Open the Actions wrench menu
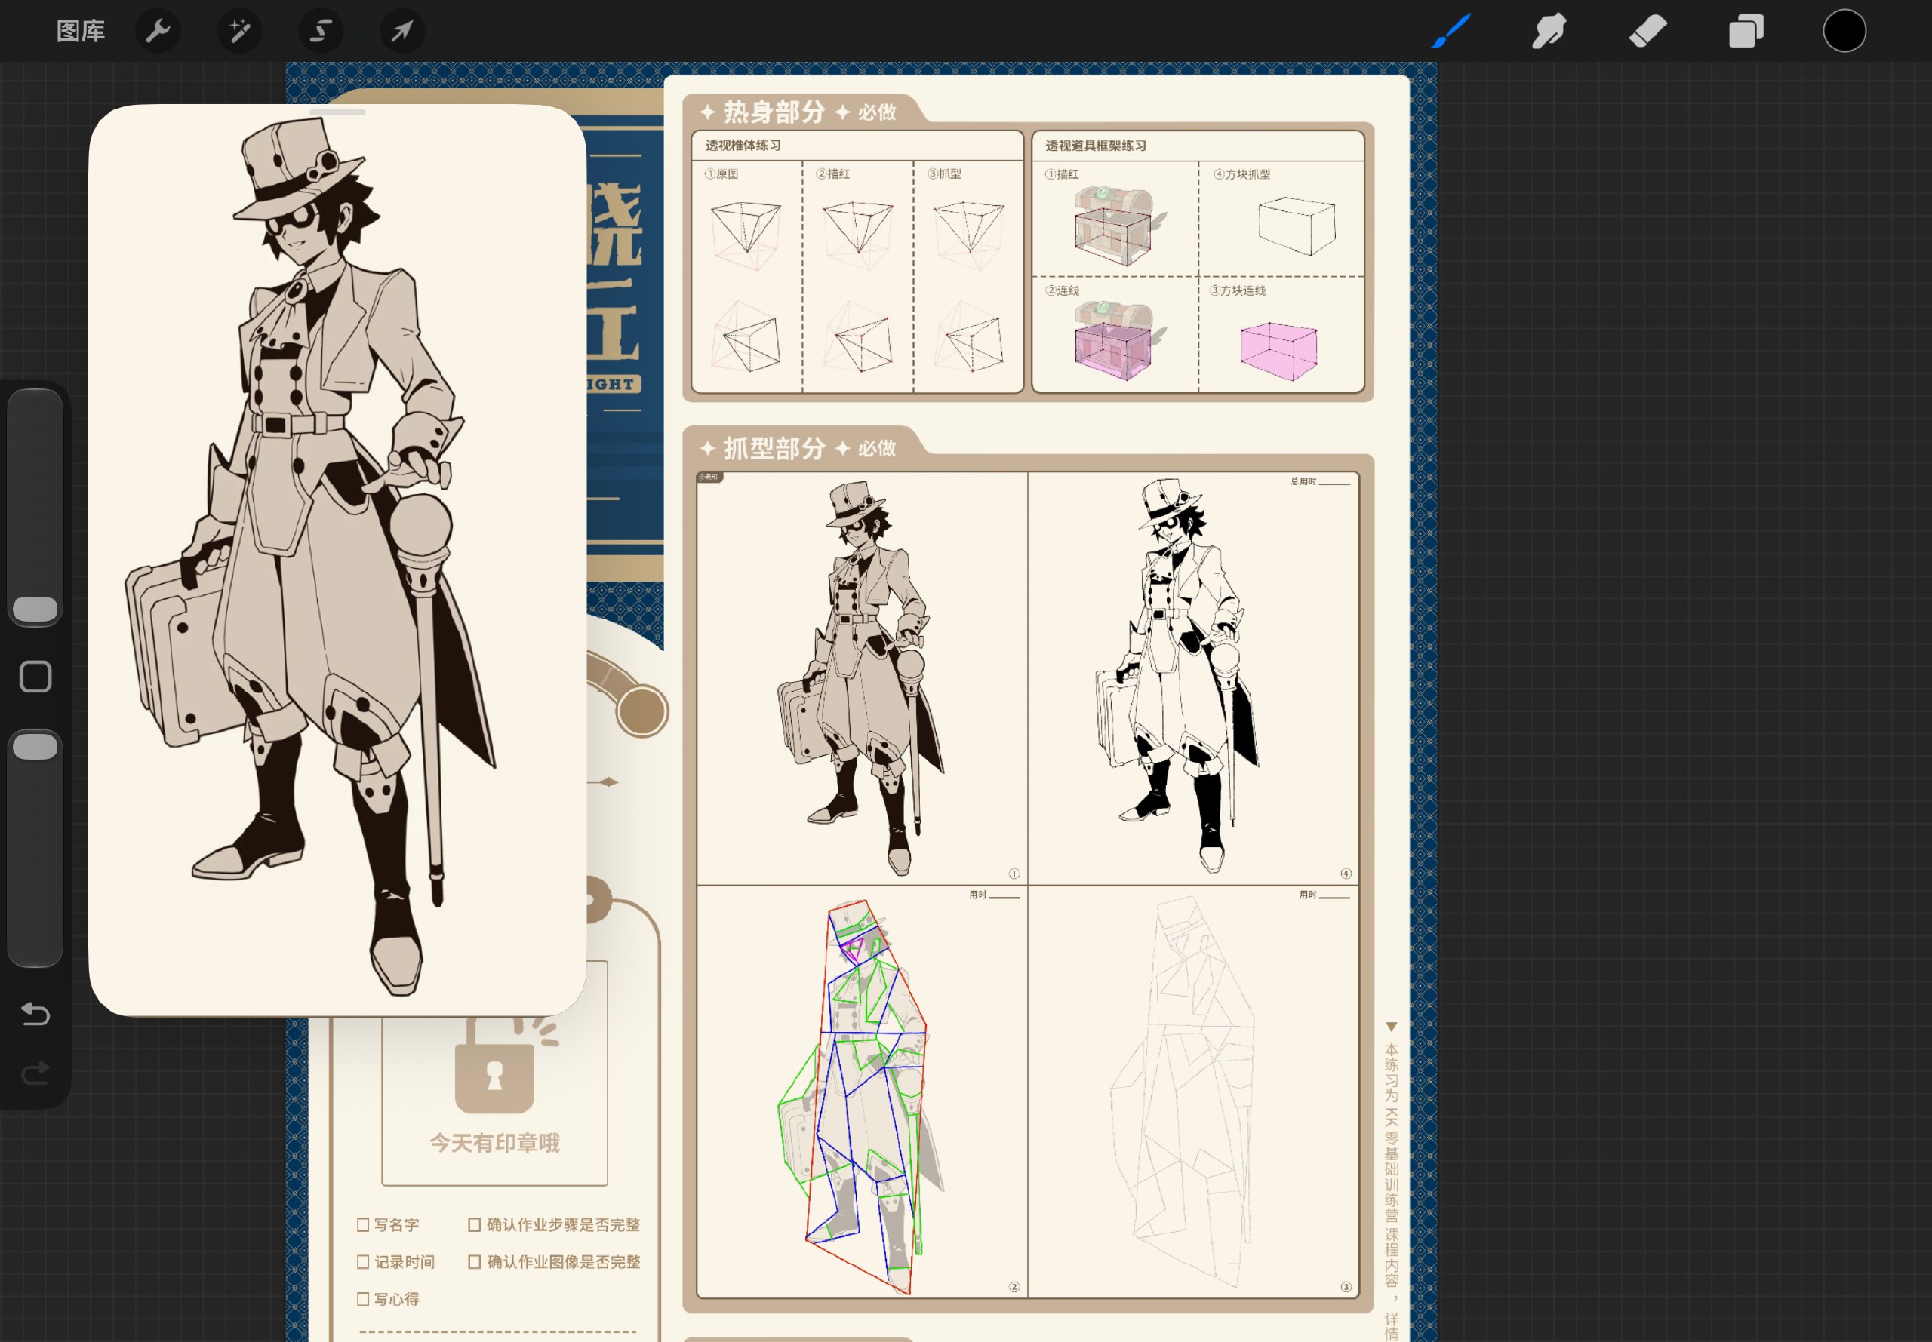The width and height of the screenshot is (1932, 1342). coord(158,31)
